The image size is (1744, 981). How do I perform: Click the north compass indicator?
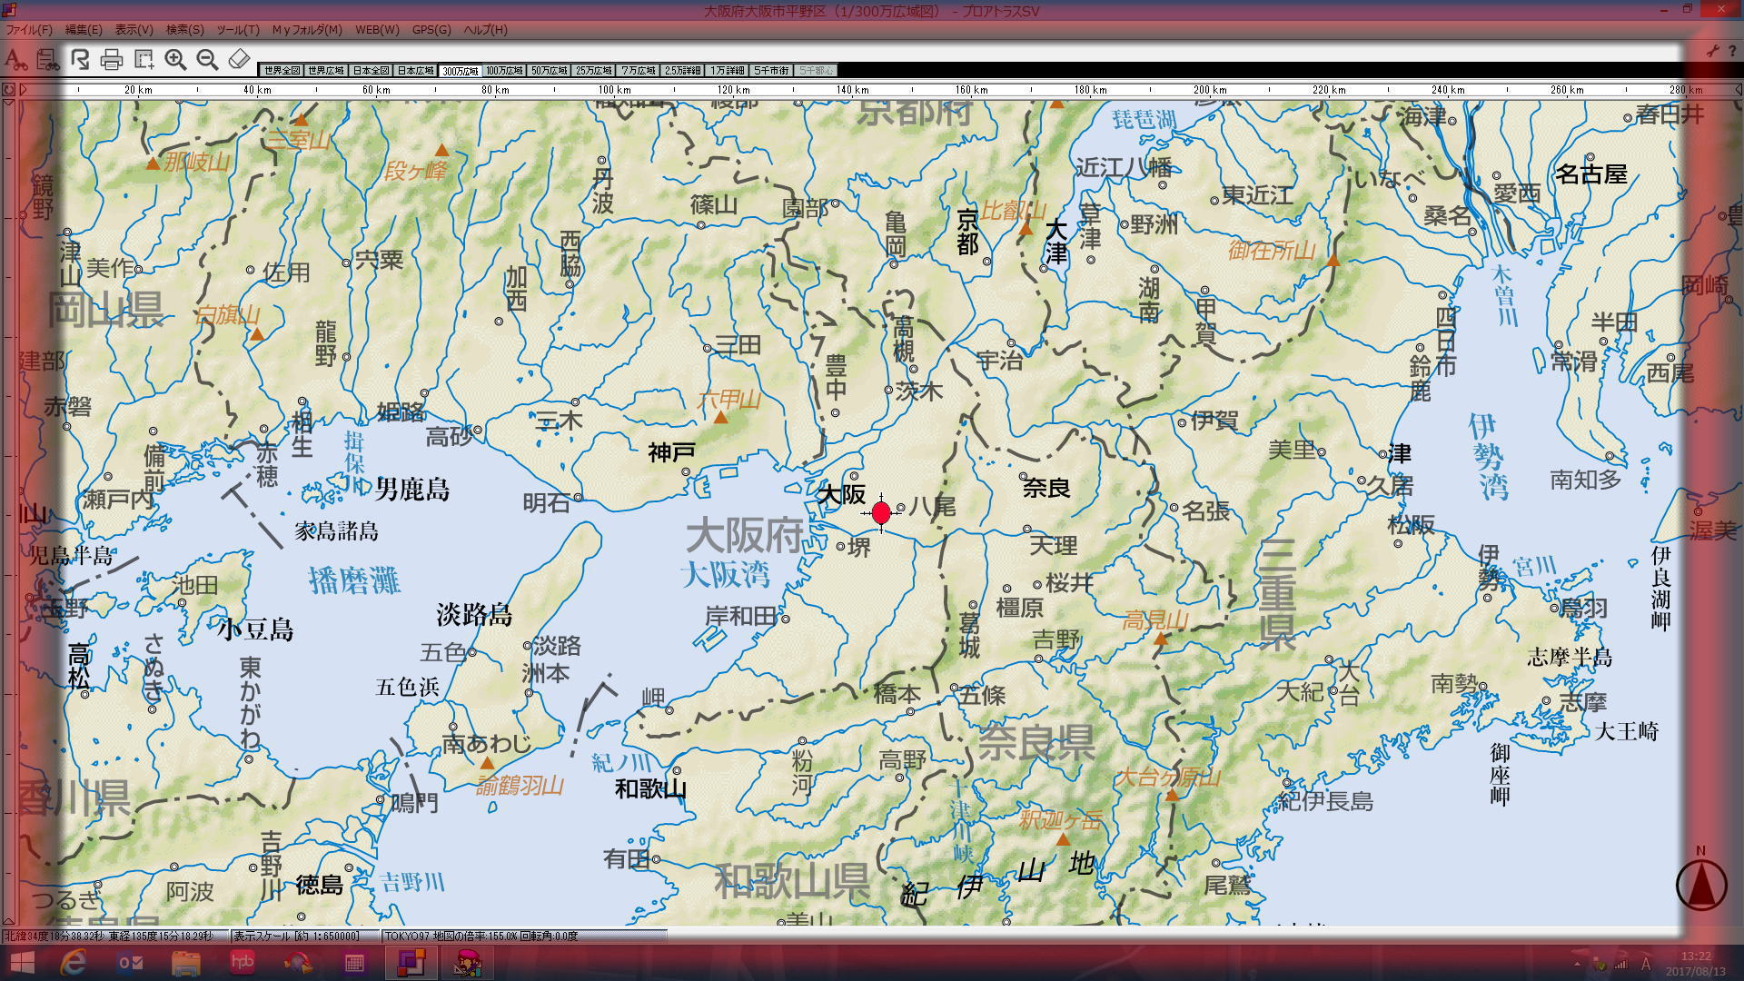click(x=1700, y=883)
